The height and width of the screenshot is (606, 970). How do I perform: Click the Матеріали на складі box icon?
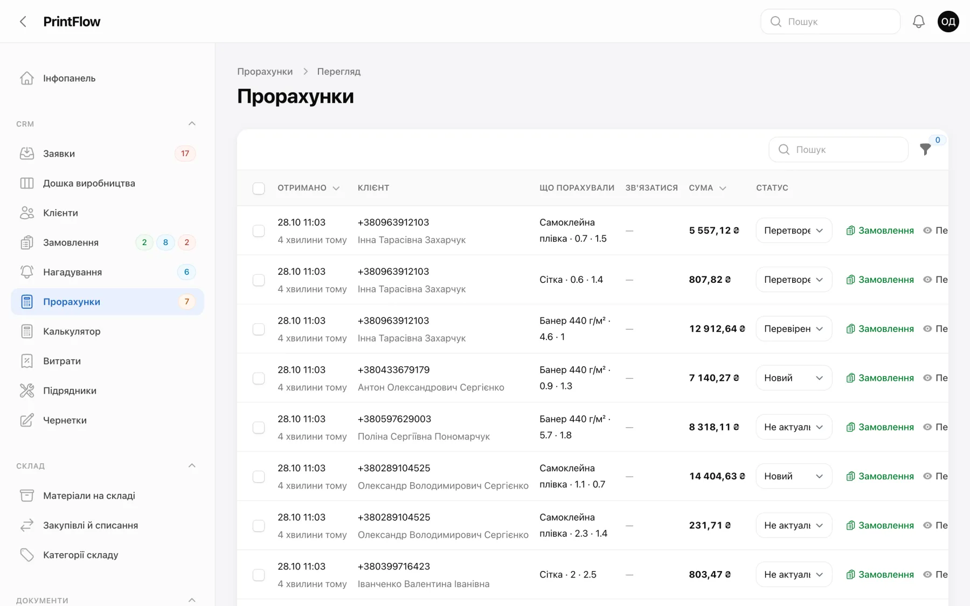coord(27,496)
